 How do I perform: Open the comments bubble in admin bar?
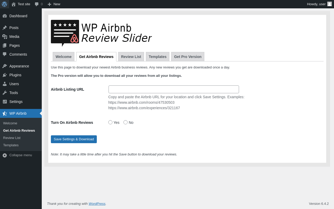point(37,4)
